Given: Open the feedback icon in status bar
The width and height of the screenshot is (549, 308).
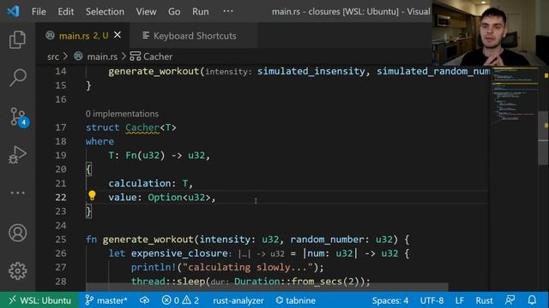Looking at the screenshot, I should (x=510, y=300).
